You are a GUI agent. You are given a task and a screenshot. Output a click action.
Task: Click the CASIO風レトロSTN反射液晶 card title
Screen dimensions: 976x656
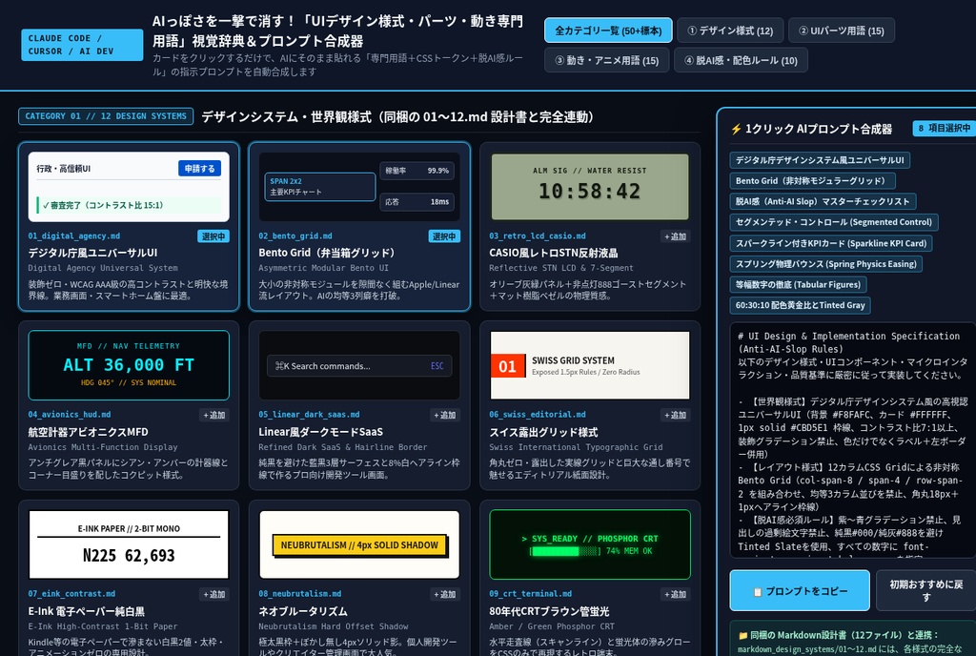554,253
